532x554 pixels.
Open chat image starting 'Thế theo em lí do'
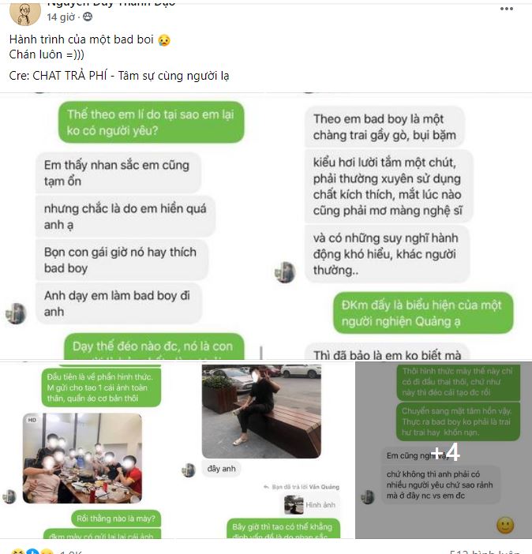133,226
